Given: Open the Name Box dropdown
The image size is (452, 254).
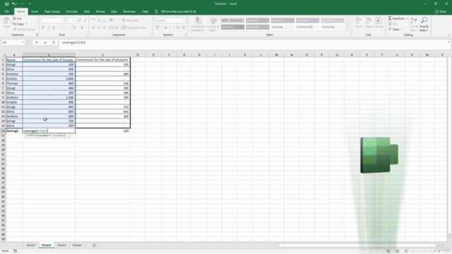Looking at the screenshot, I should (x=23, y=42).
